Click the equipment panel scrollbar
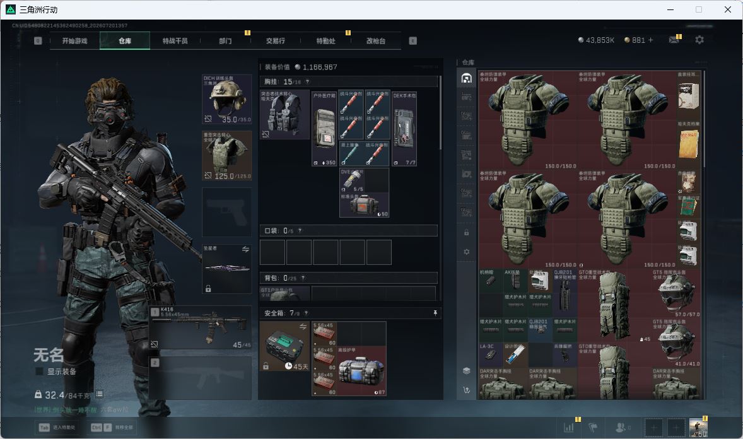 [441, 112]
